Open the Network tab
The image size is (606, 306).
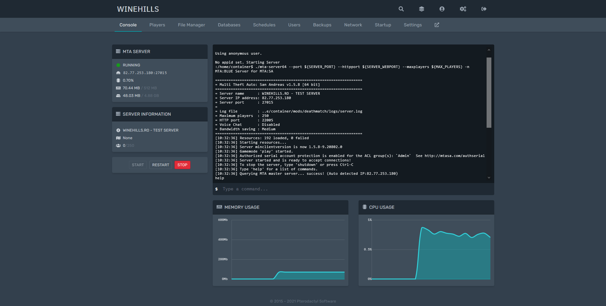[353, 25]
